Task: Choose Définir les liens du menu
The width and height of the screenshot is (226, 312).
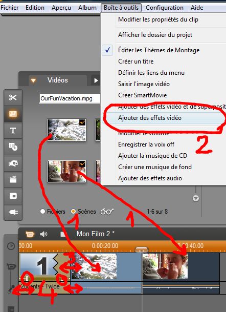Action: [x=151, y=73]
